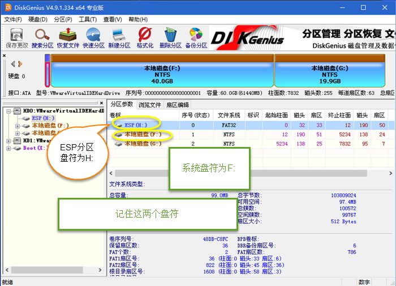The height and width of the screenshot is (286, 396).
Task: Expand 本地磁盘 (F:) tree node
Action: tap(17, 125)
